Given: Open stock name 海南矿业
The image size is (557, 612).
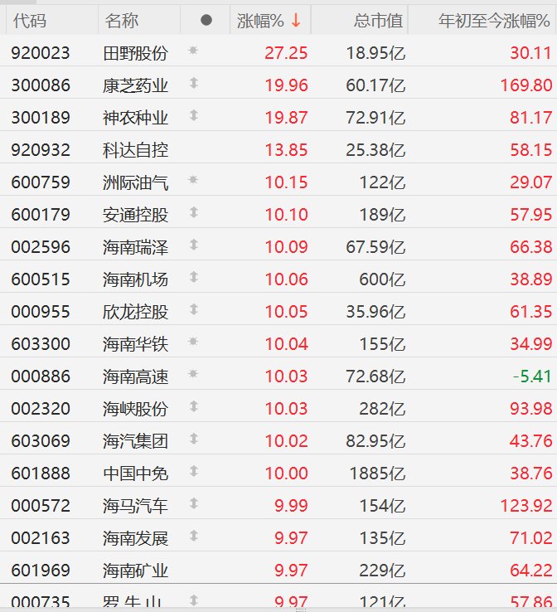Looking at the screenshot, I should 135,571.
